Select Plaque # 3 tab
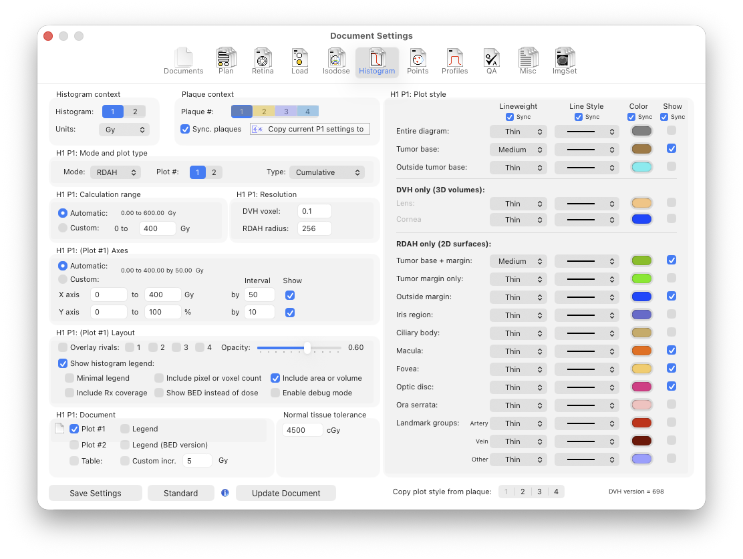The width and height of the screenshot is (743, 559). [286, 112]
